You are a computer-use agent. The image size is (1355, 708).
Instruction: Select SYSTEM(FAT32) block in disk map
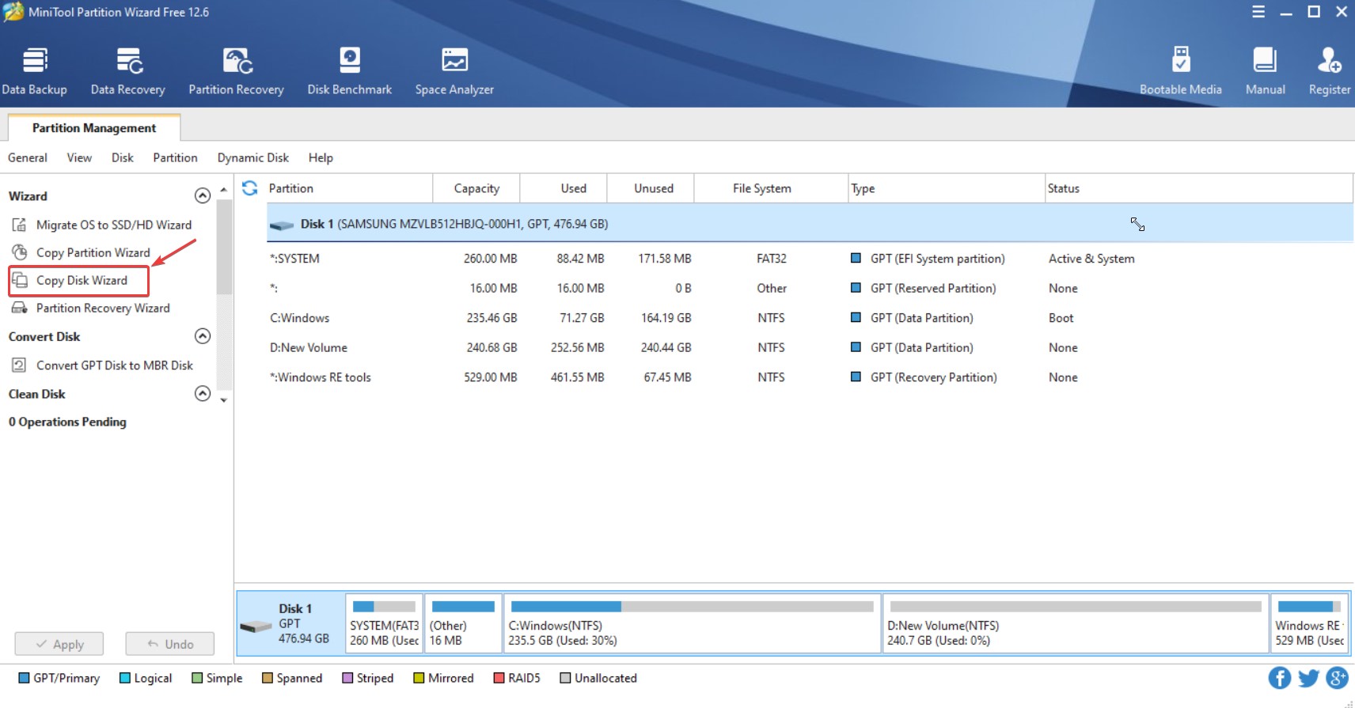coord(384,623)
